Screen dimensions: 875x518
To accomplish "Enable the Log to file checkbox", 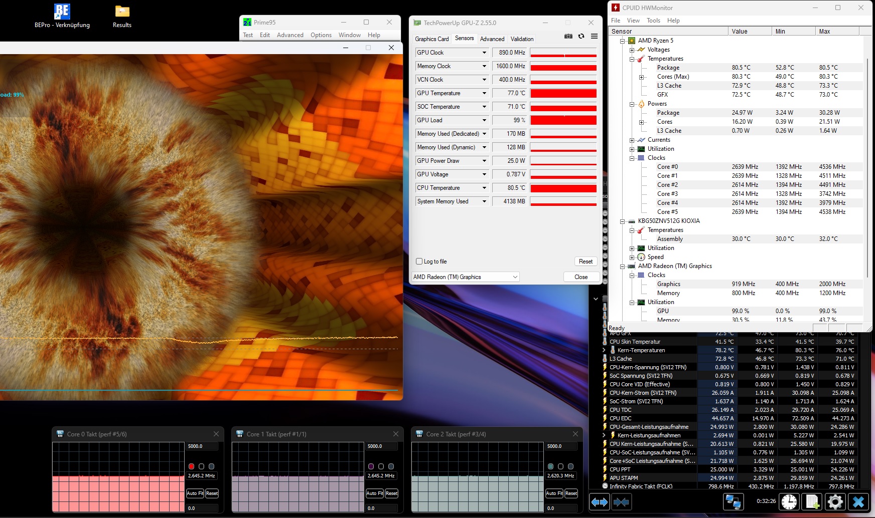I will pos(419,262).
